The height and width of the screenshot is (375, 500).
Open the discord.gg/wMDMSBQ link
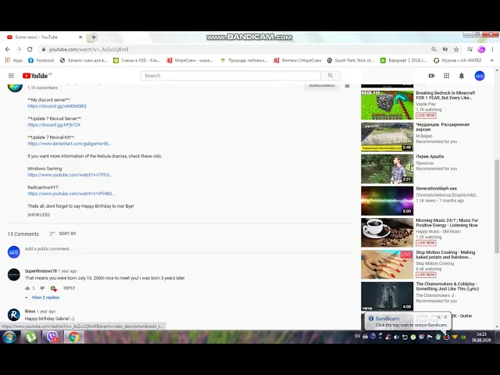(x=57, y=106)
